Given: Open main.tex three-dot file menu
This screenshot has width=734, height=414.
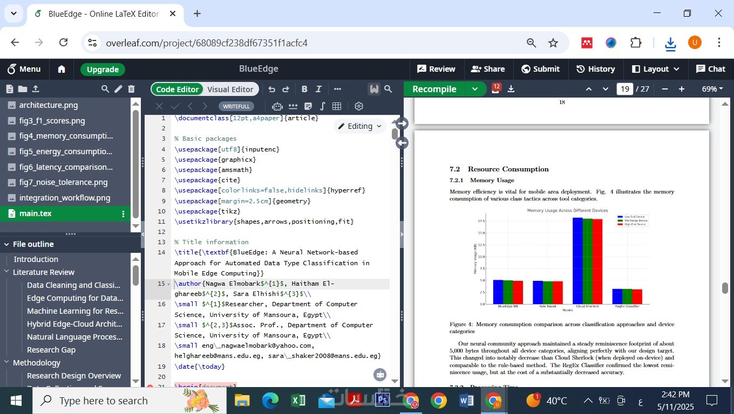Looking at the screenshot, I should pos(123,213).
